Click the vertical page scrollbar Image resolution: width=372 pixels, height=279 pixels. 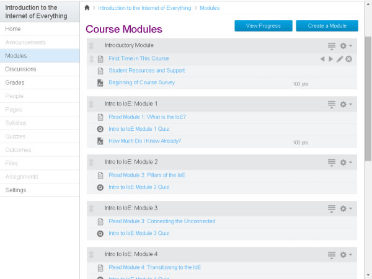point(368,93)
